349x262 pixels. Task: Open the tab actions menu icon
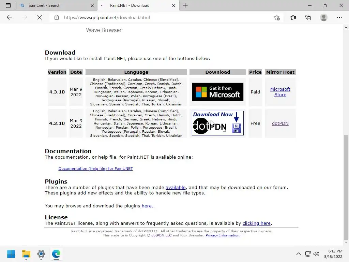[8, 5]
